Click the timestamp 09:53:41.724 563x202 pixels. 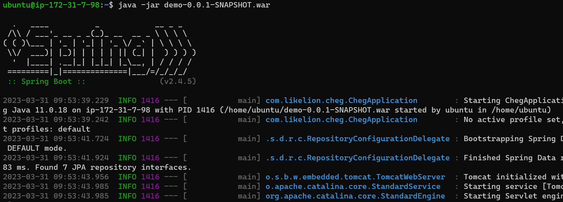[81, 139]
